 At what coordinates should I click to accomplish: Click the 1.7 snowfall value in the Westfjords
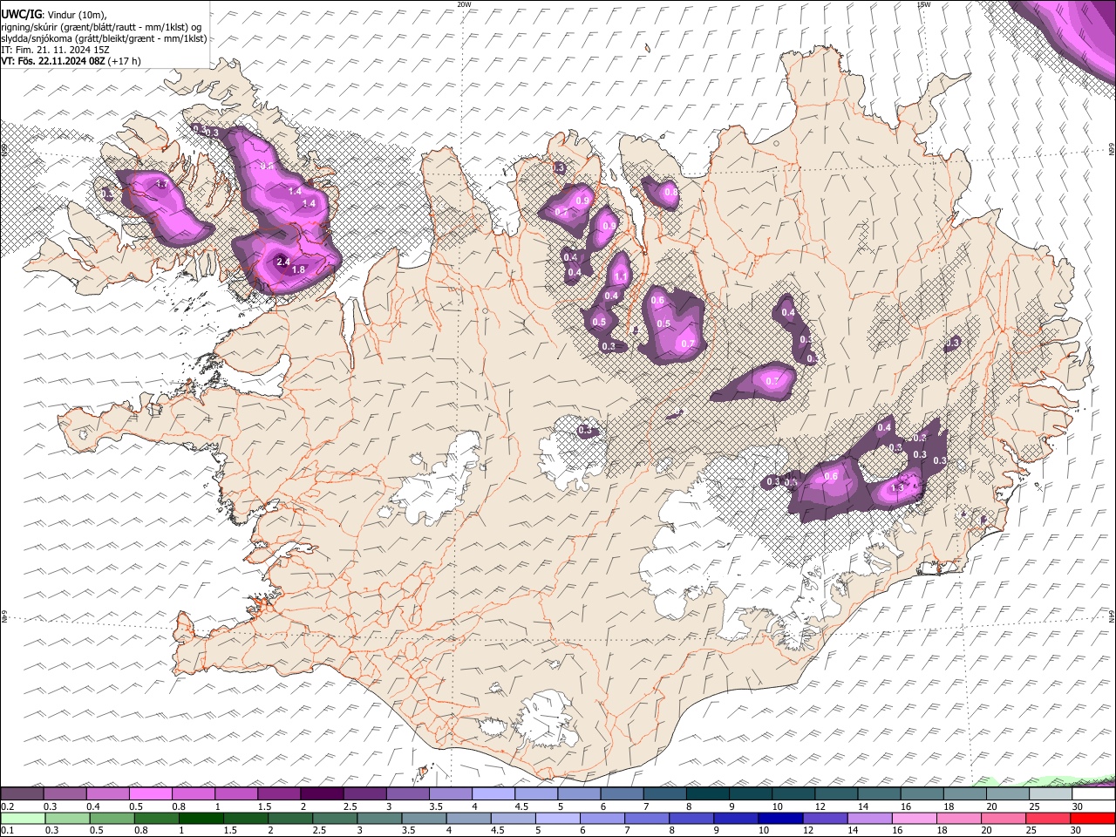(x=161, y=184)
